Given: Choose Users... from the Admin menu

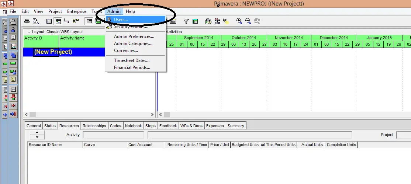Looking at the screenshot, I should pyautogui.click(x=135, y=20).
